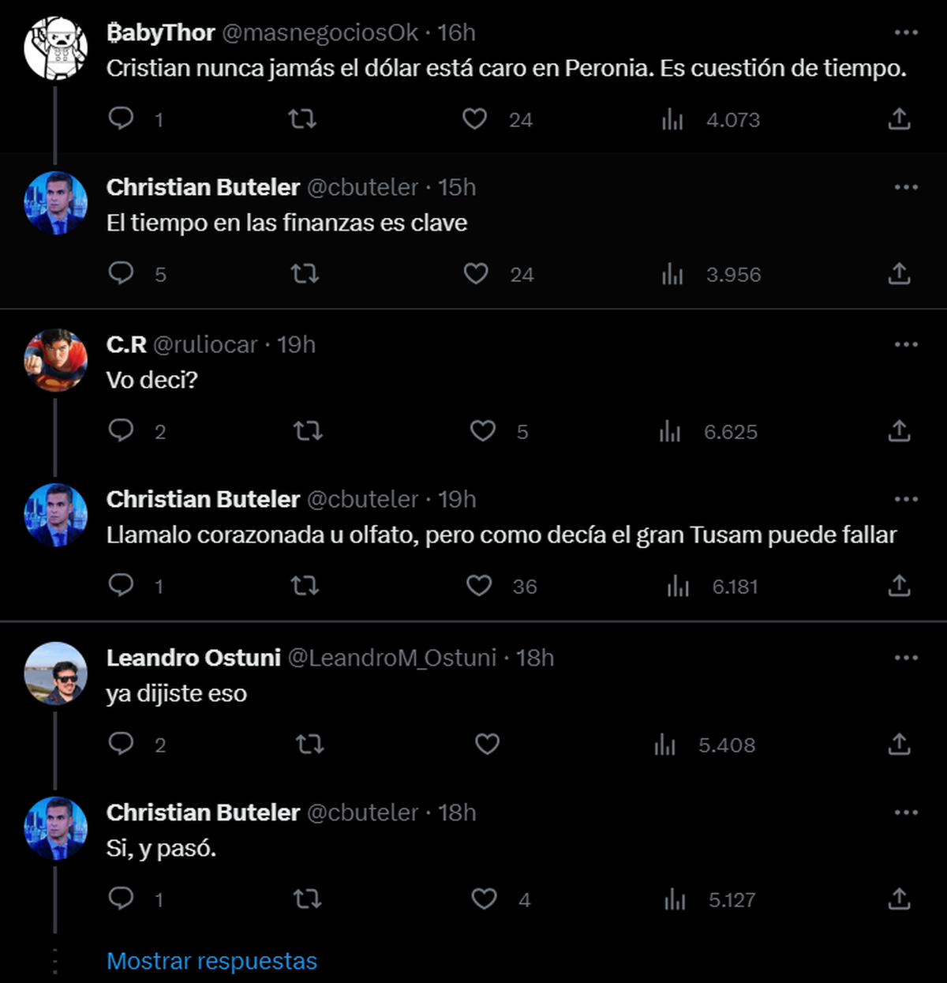Open the Leandro Ostuni display name
947x983 pixels.
coord(193,658)
